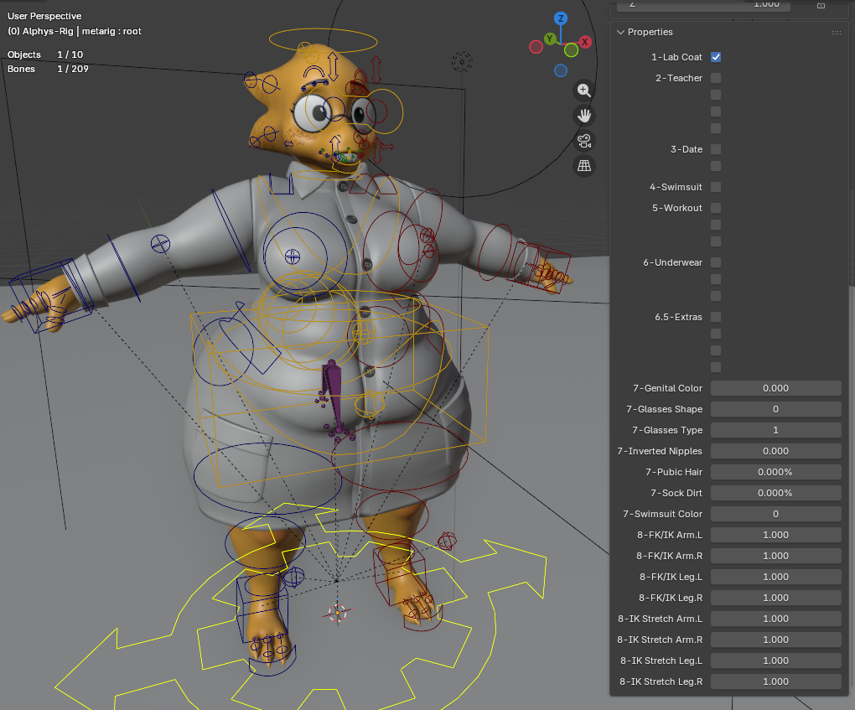Click the unlabeled green negative Y gizmo circle
855x710 pixels.
[571, 50]
